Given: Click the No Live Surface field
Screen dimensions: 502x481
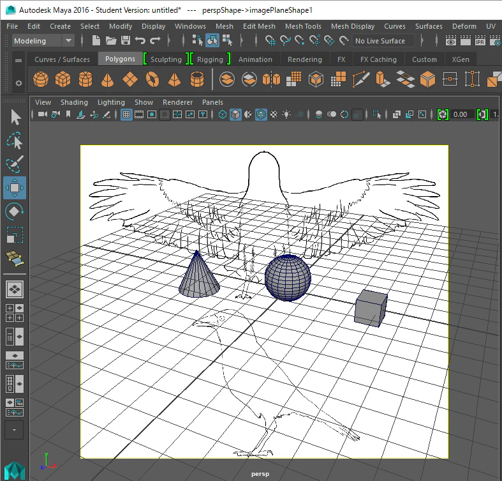Looking at the screenshot, I should click(x=383, y=41).
